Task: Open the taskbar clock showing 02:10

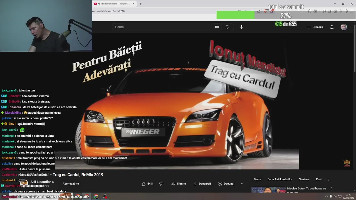Action: 348,196
